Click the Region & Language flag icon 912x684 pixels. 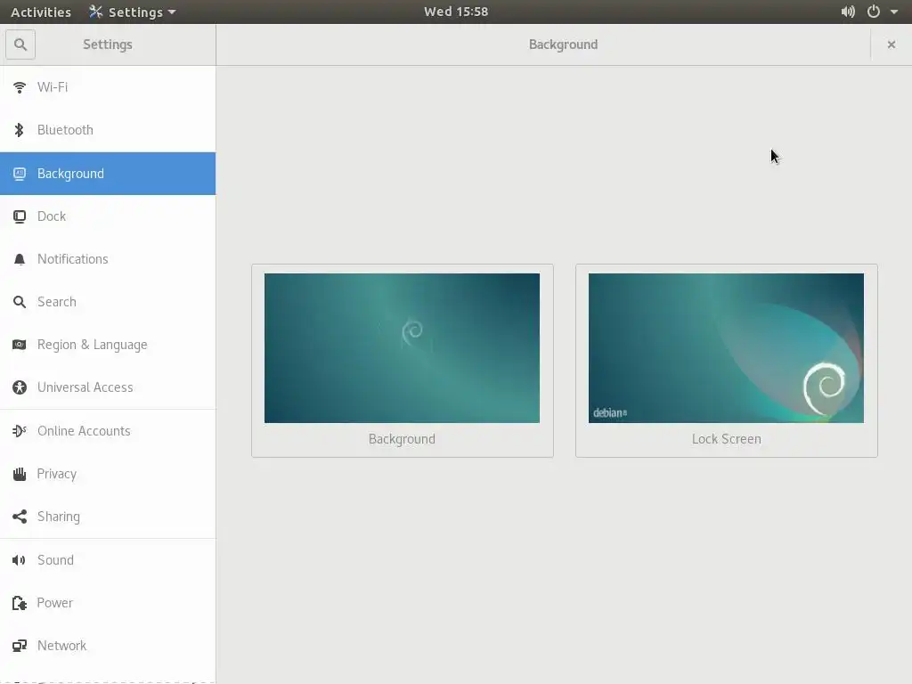[x=20, y=345]
